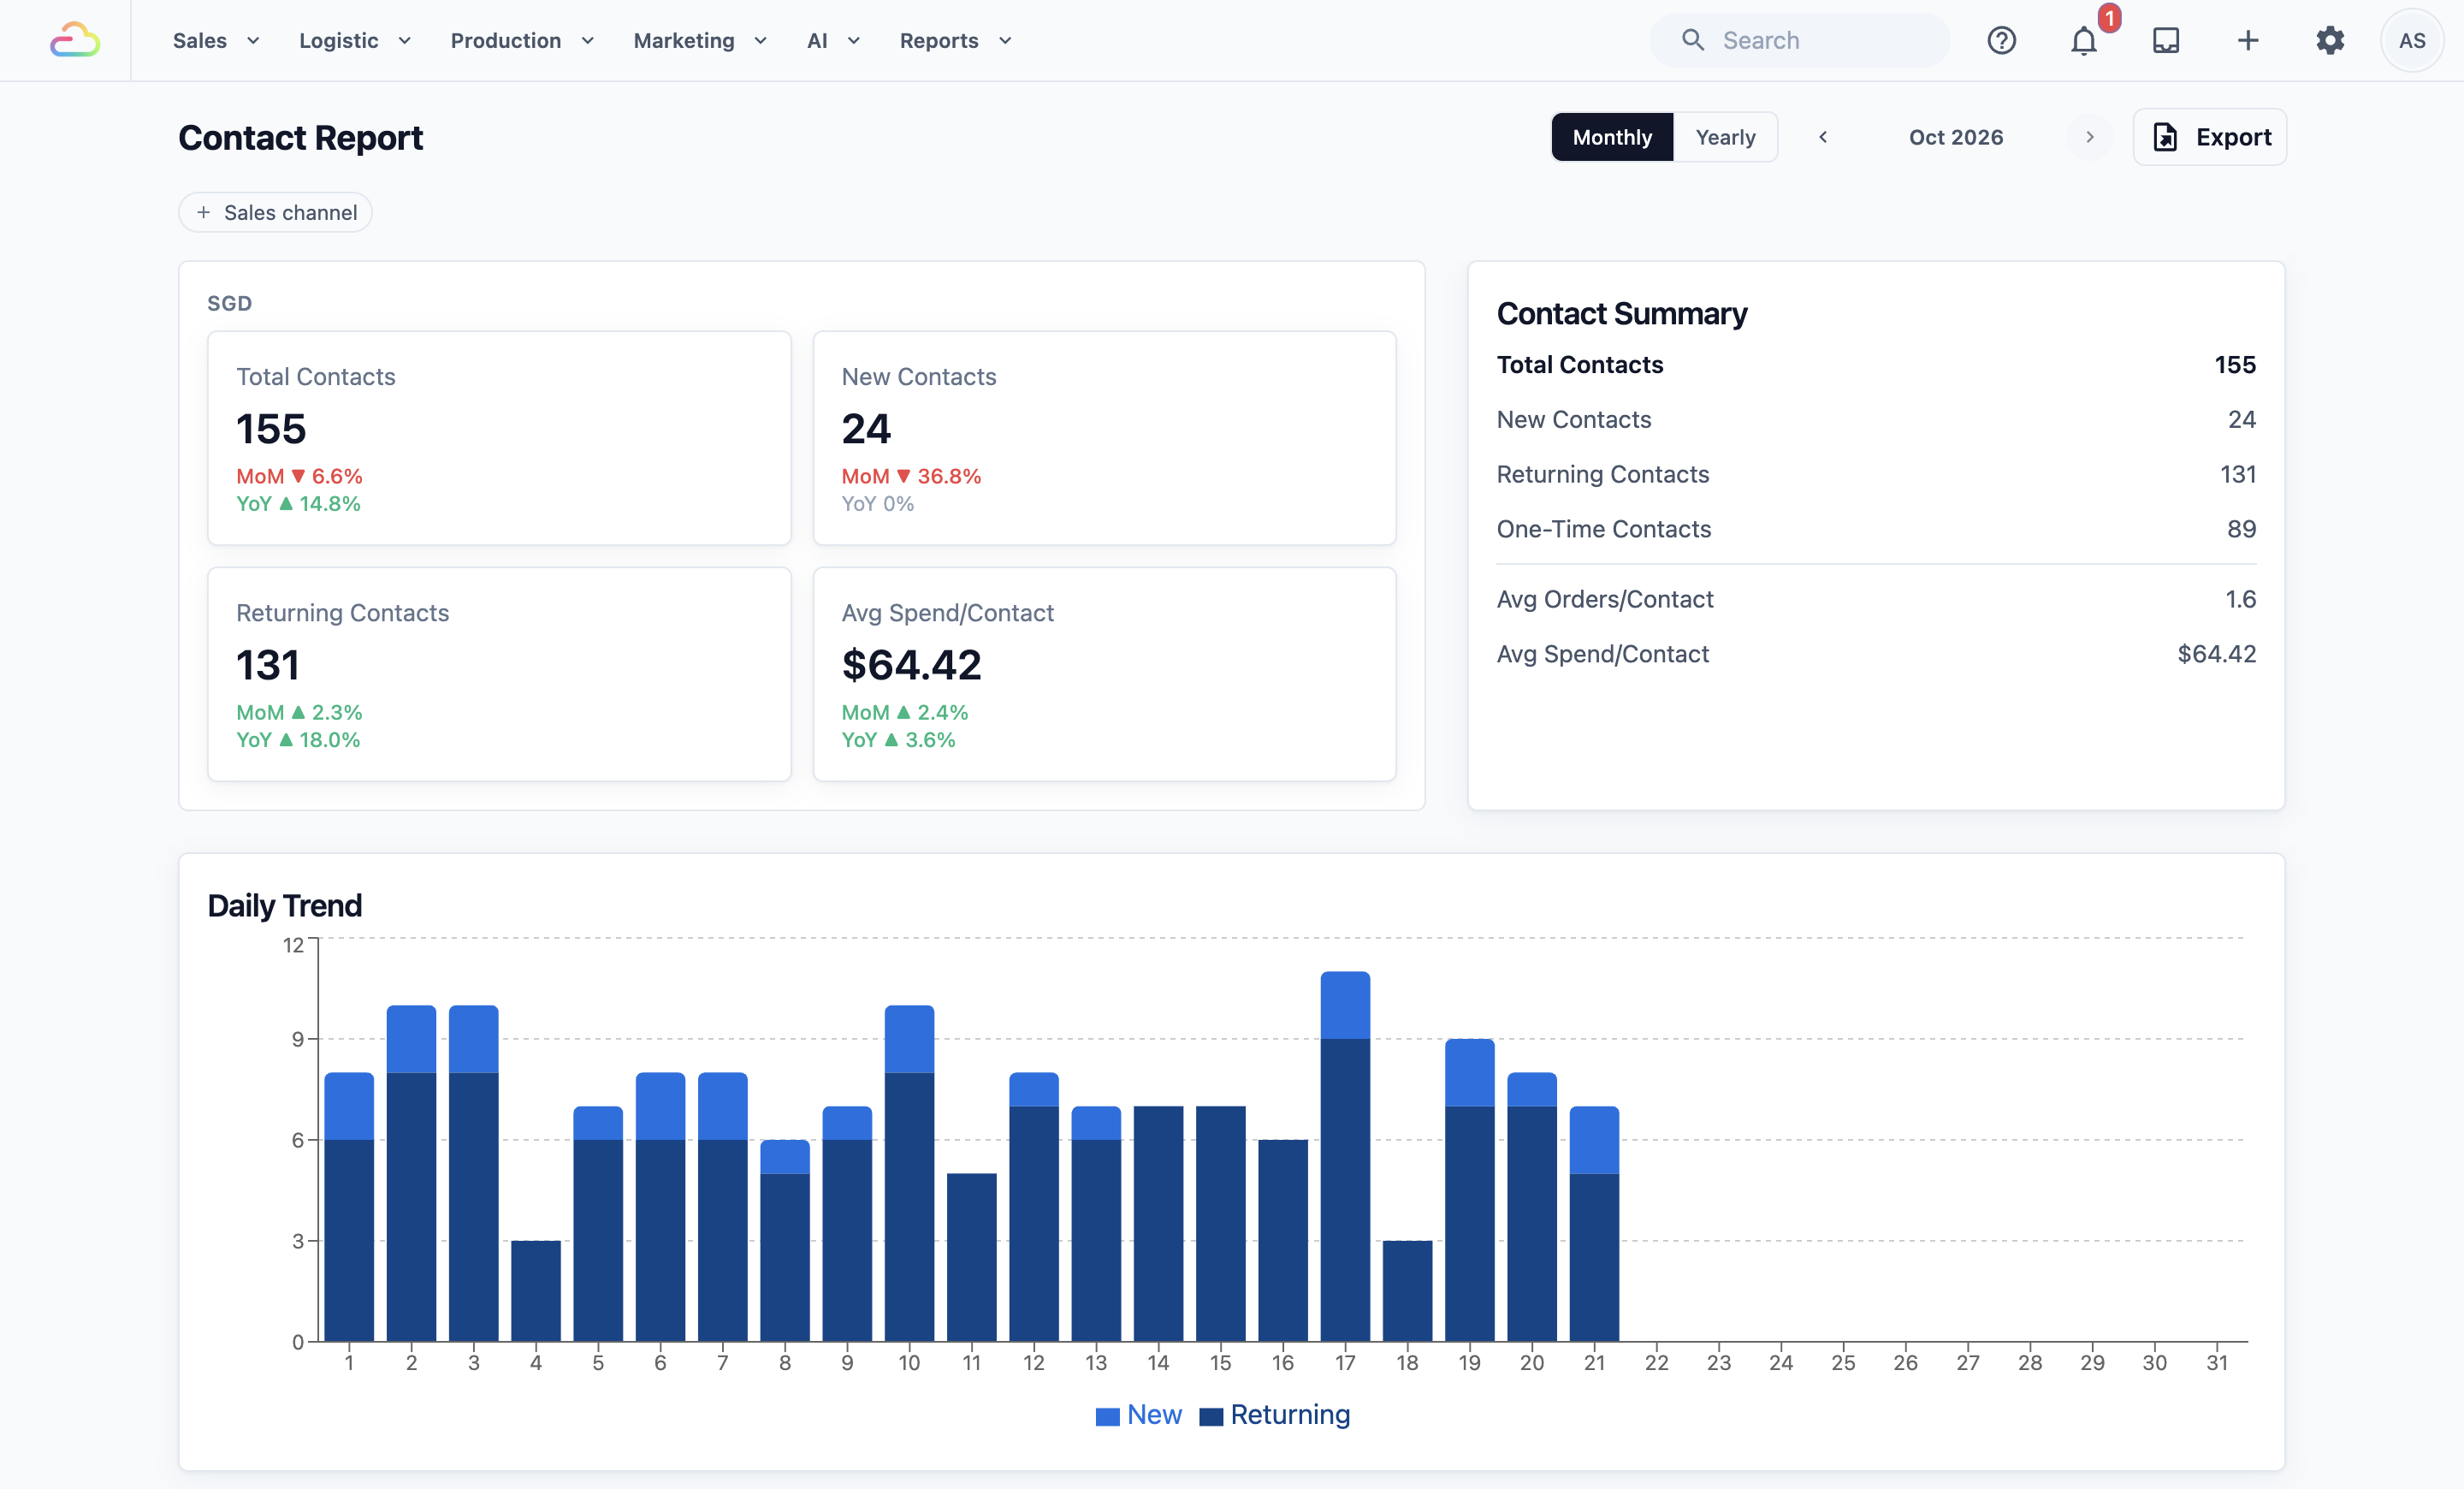Switch to Yearly view
Image resolution: width=2464 pixels, height=1489 pixels.
point(1725,137)
